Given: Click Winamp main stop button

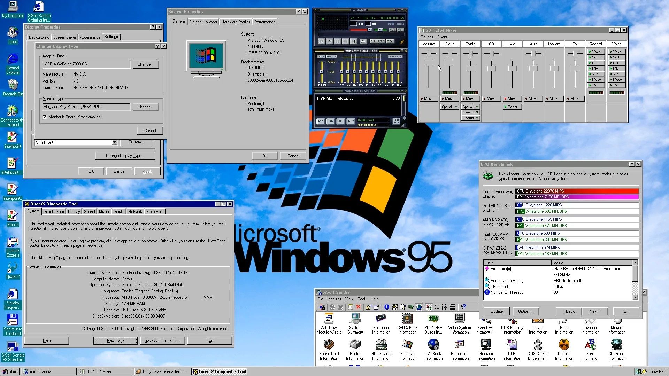Looking at the screenshot, I should click(345, 41).
